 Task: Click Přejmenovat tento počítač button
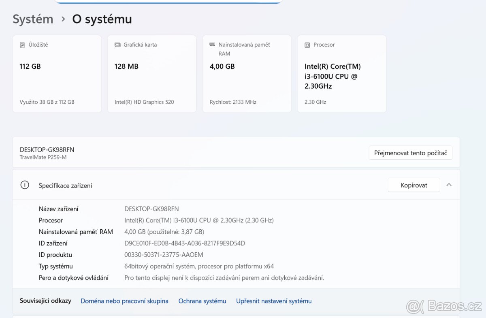410,153
